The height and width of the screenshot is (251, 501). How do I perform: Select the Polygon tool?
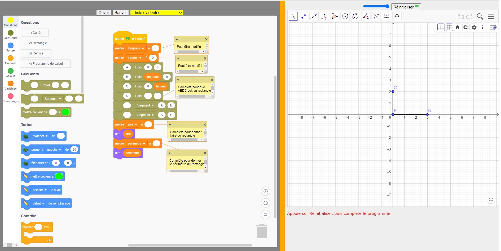point(335,16)
